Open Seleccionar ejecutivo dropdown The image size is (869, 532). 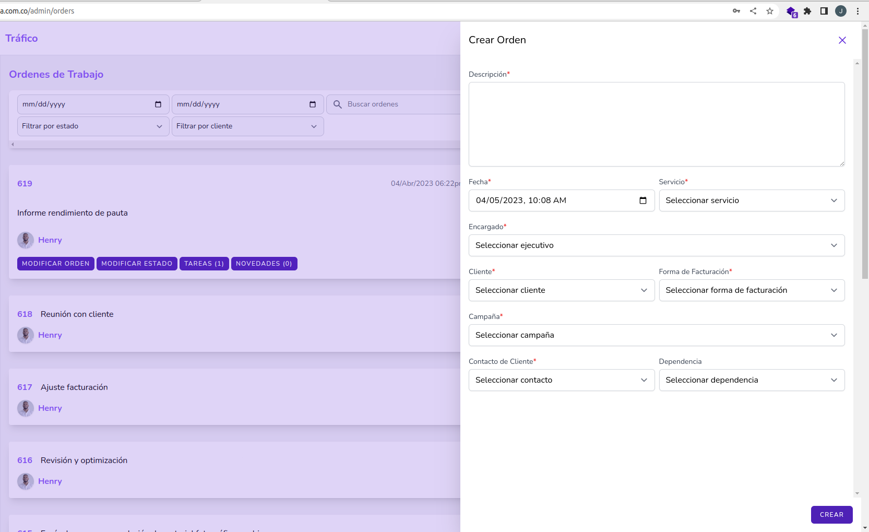point(656,245)
